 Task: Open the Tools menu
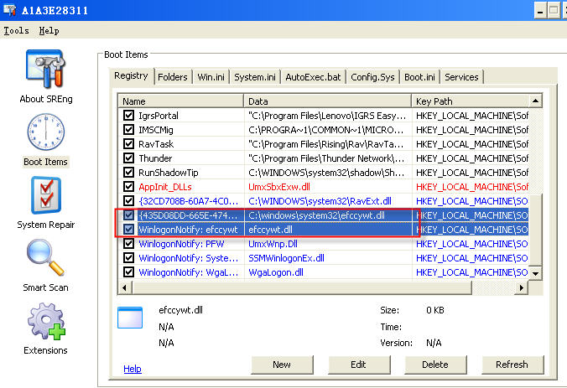(16, 30)
